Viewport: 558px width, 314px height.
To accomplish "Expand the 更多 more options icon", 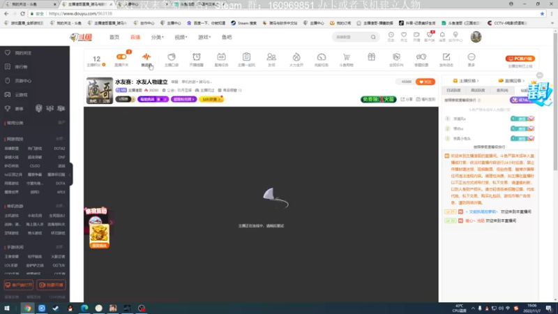I will click(x=472, y=57).
